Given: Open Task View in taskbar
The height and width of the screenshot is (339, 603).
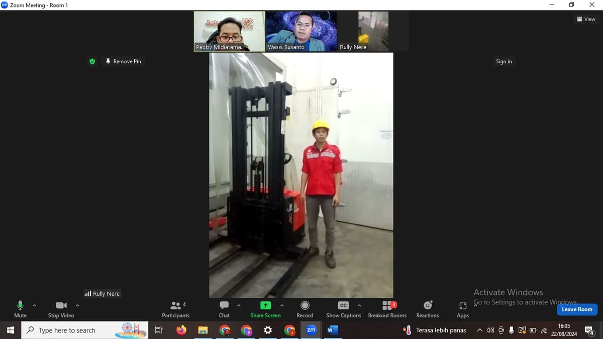Looking at the screenshot, I should (x=159, y=330).
